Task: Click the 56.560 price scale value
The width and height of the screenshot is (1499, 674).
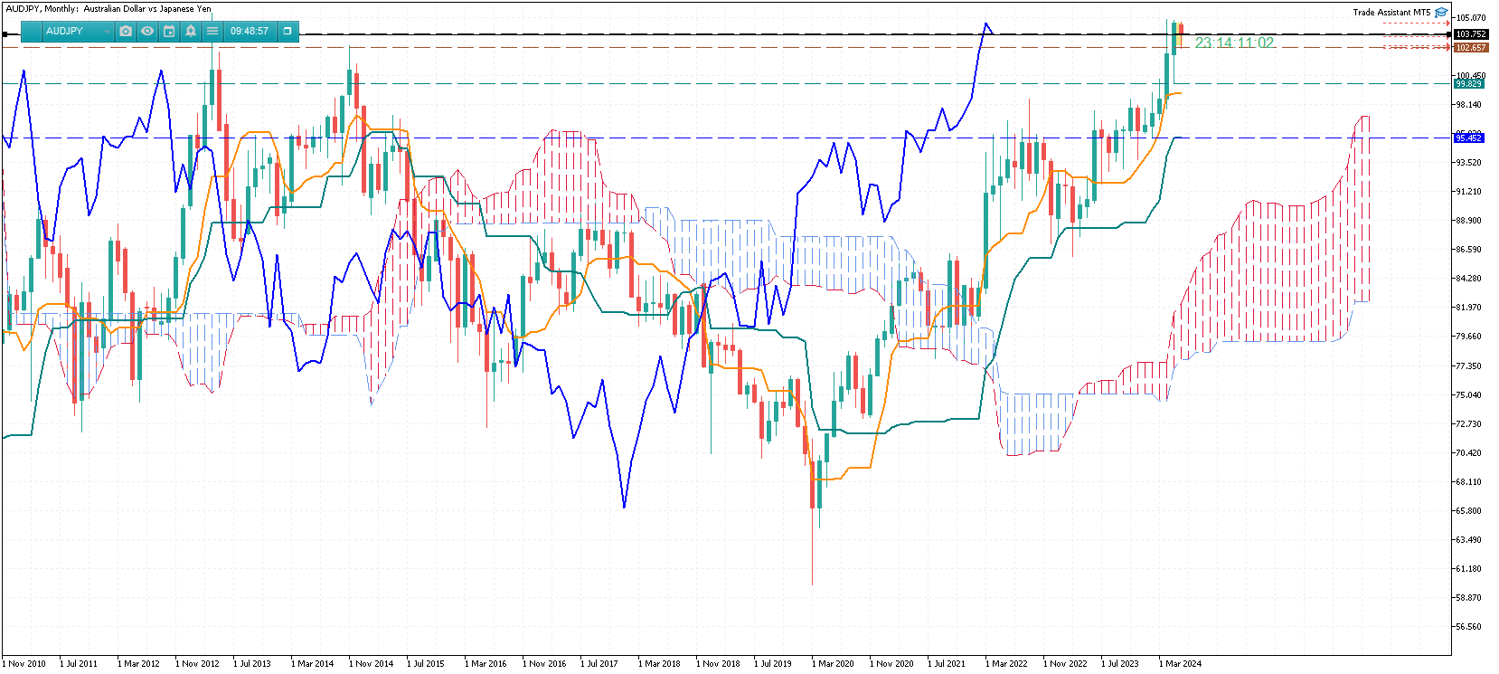Action: coord(1468,626)
